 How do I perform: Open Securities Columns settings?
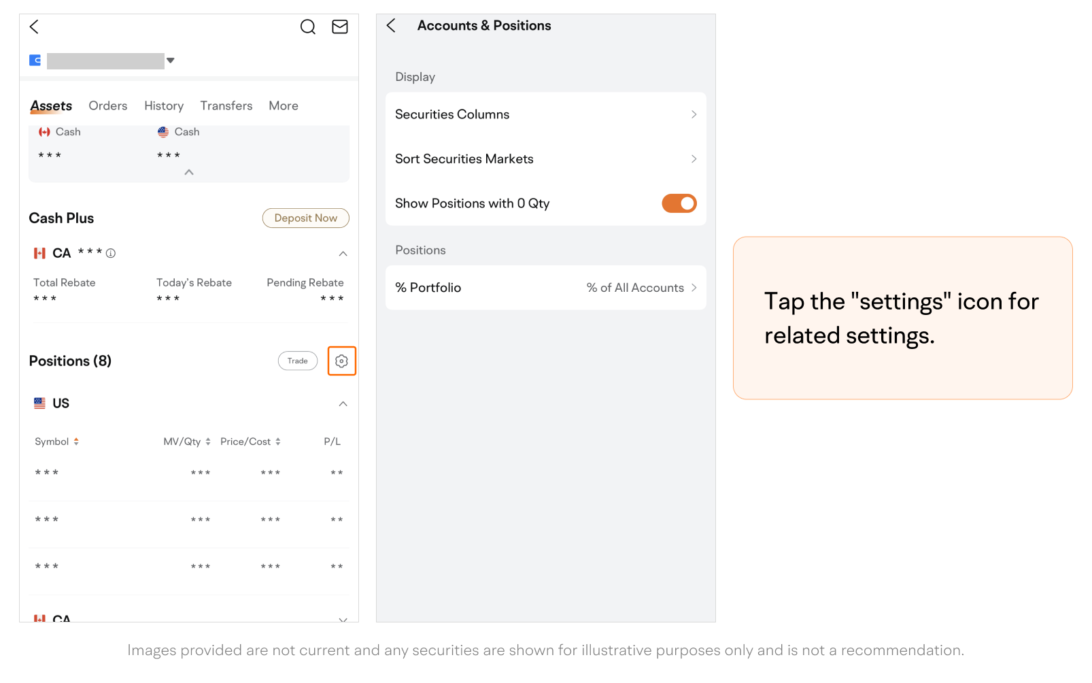tap(545, 114)
